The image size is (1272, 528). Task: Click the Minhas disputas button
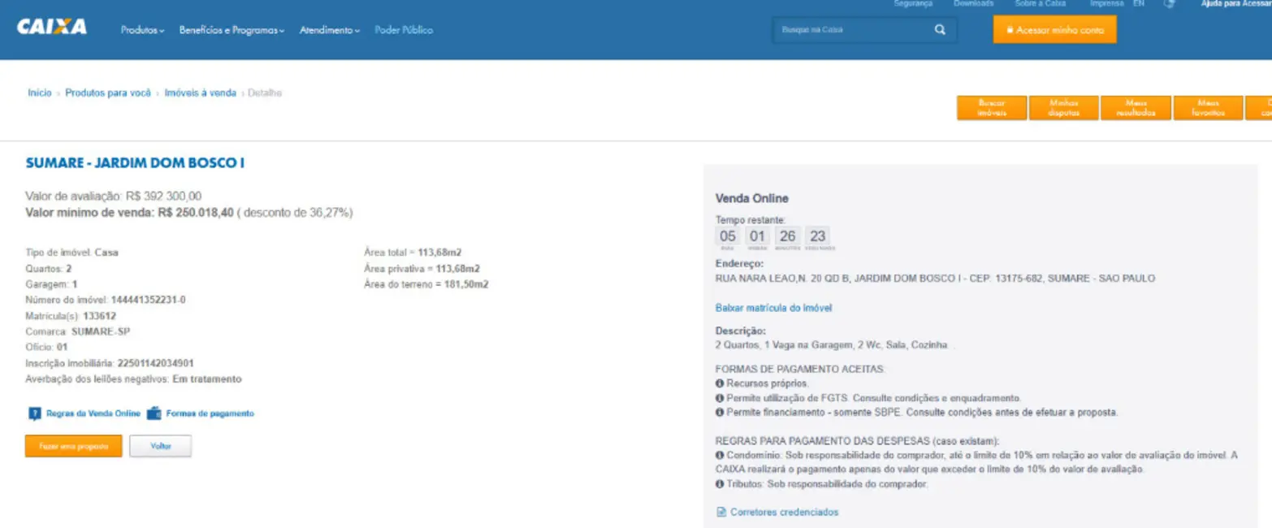[x=1064, y=108]
